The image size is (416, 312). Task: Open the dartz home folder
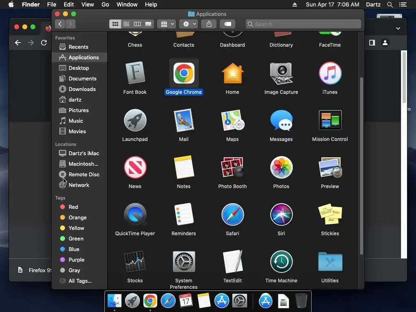pos(79,100)
